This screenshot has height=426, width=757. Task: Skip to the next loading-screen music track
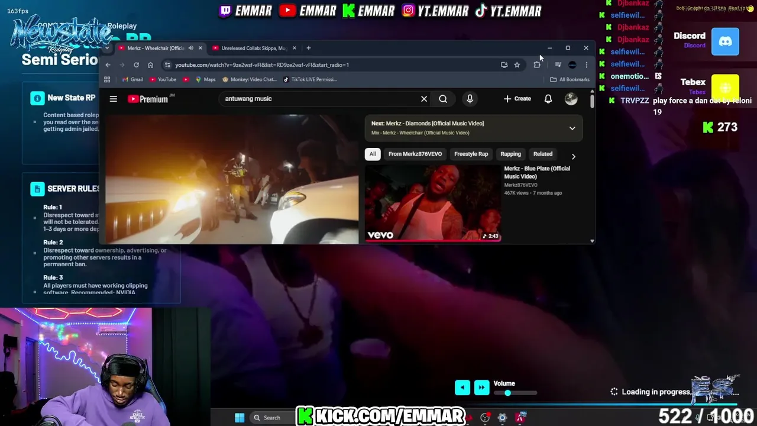click(x=481, y=388)
